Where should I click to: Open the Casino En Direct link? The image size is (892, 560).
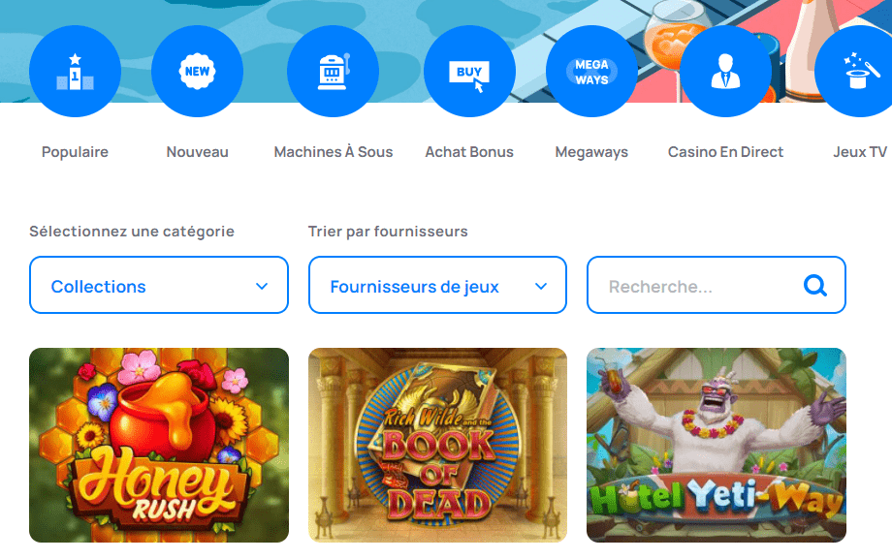pyautogui.click(x=725, y=152)
